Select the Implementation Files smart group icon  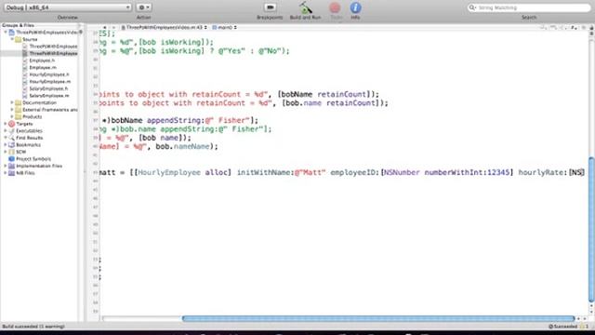(x=12, y=166)
